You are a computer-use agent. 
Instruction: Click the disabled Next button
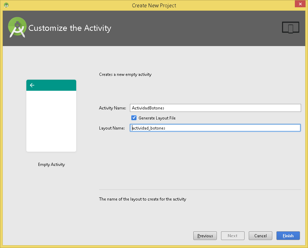click(x=232, y=236)
